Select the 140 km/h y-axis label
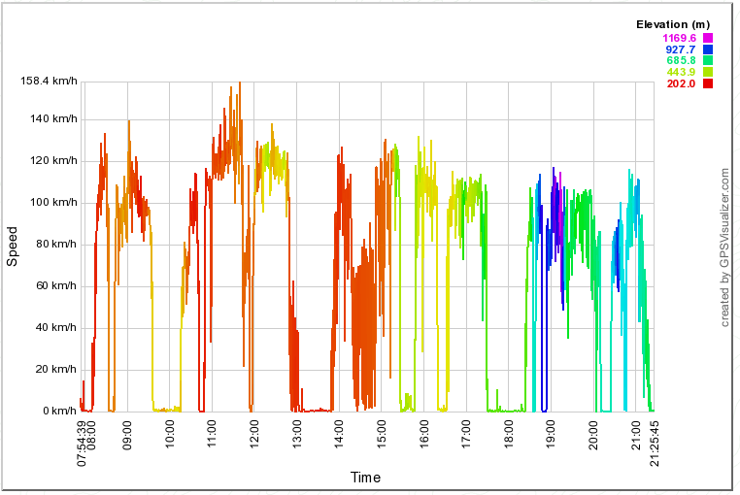The image size is (740, 495). [x=50, y=119]
